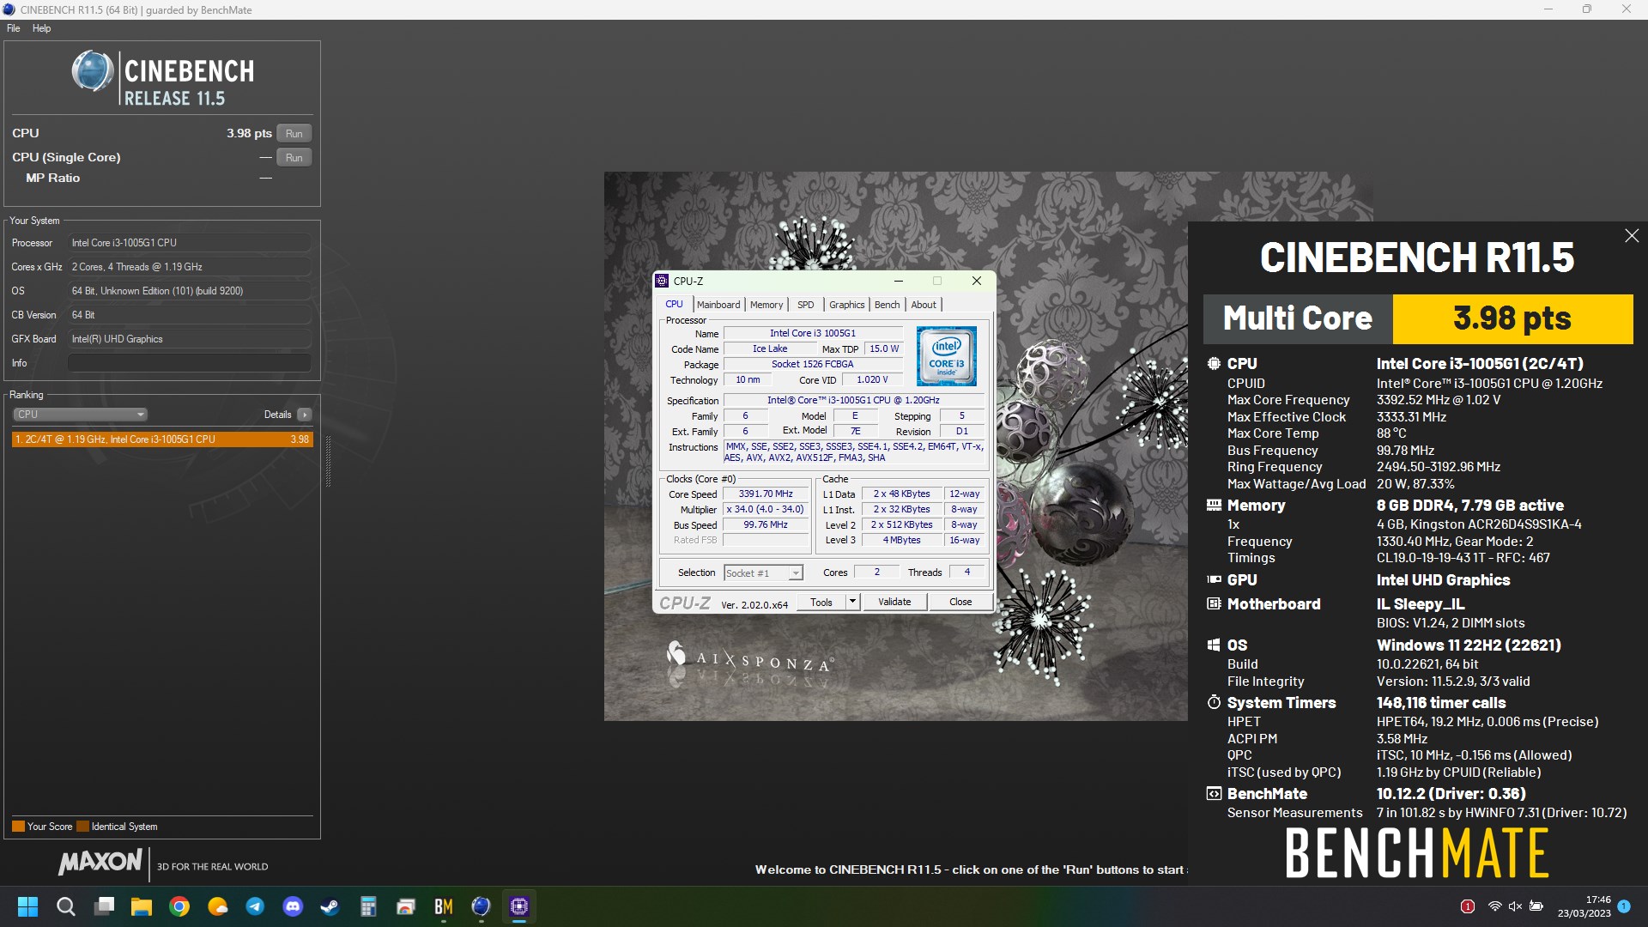Switch to the SPD tab in CPU-Z

[805, 305]
